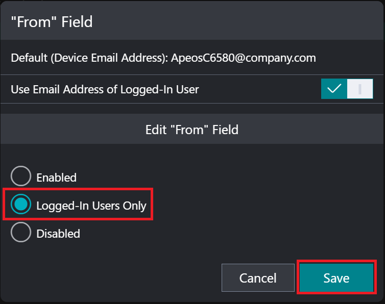Toggle Use Email Address of Logged-In User
The height and width of the screenshot is (304, 385).
click(x=347, y=89)
